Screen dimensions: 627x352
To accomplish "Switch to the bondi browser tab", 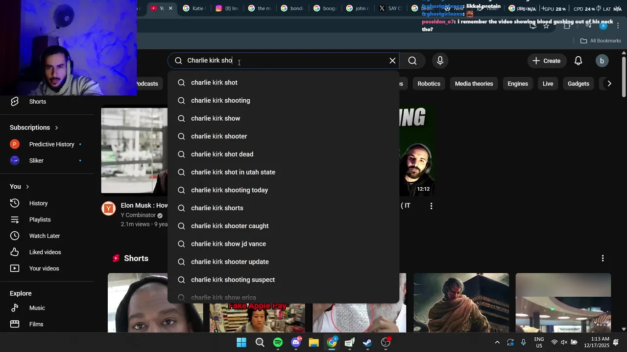I will pyautogui.click(x=292, y=8).
